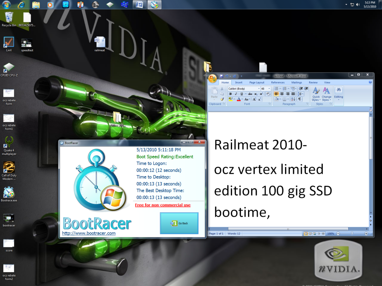Open Change Styles menu
This screenshot has height=286, width=382.
click(x=326, y=94)
